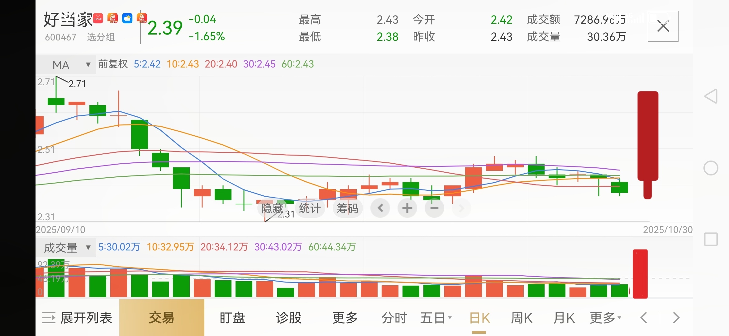Viewport: 729px width, 336px height.
Task: Zoom out chart with minus button
Action: (x=434, y=208)
